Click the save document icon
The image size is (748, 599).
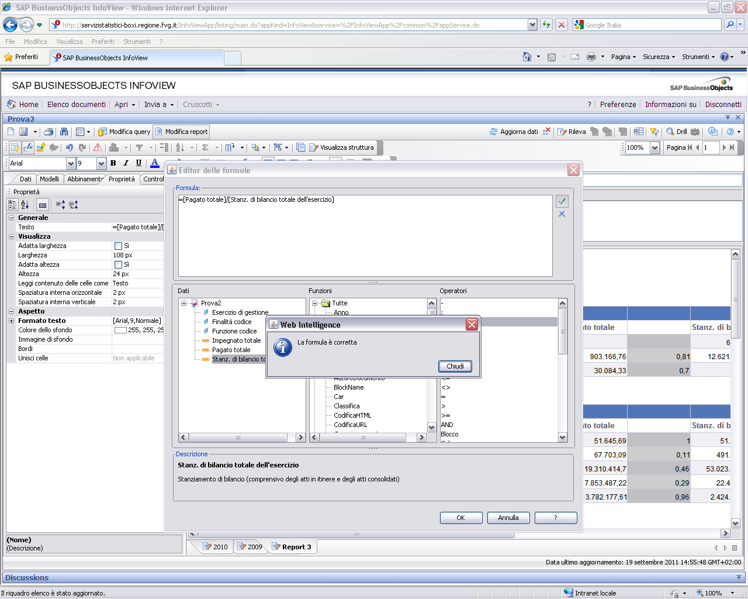(x=23, y=132)
